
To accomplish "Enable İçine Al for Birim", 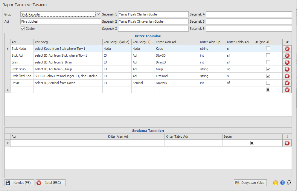I will [x=268, y=62].
